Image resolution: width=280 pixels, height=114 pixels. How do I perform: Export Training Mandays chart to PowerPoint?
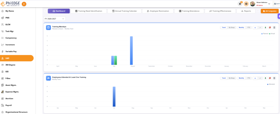pyautogui.click(x=270, y=28)
